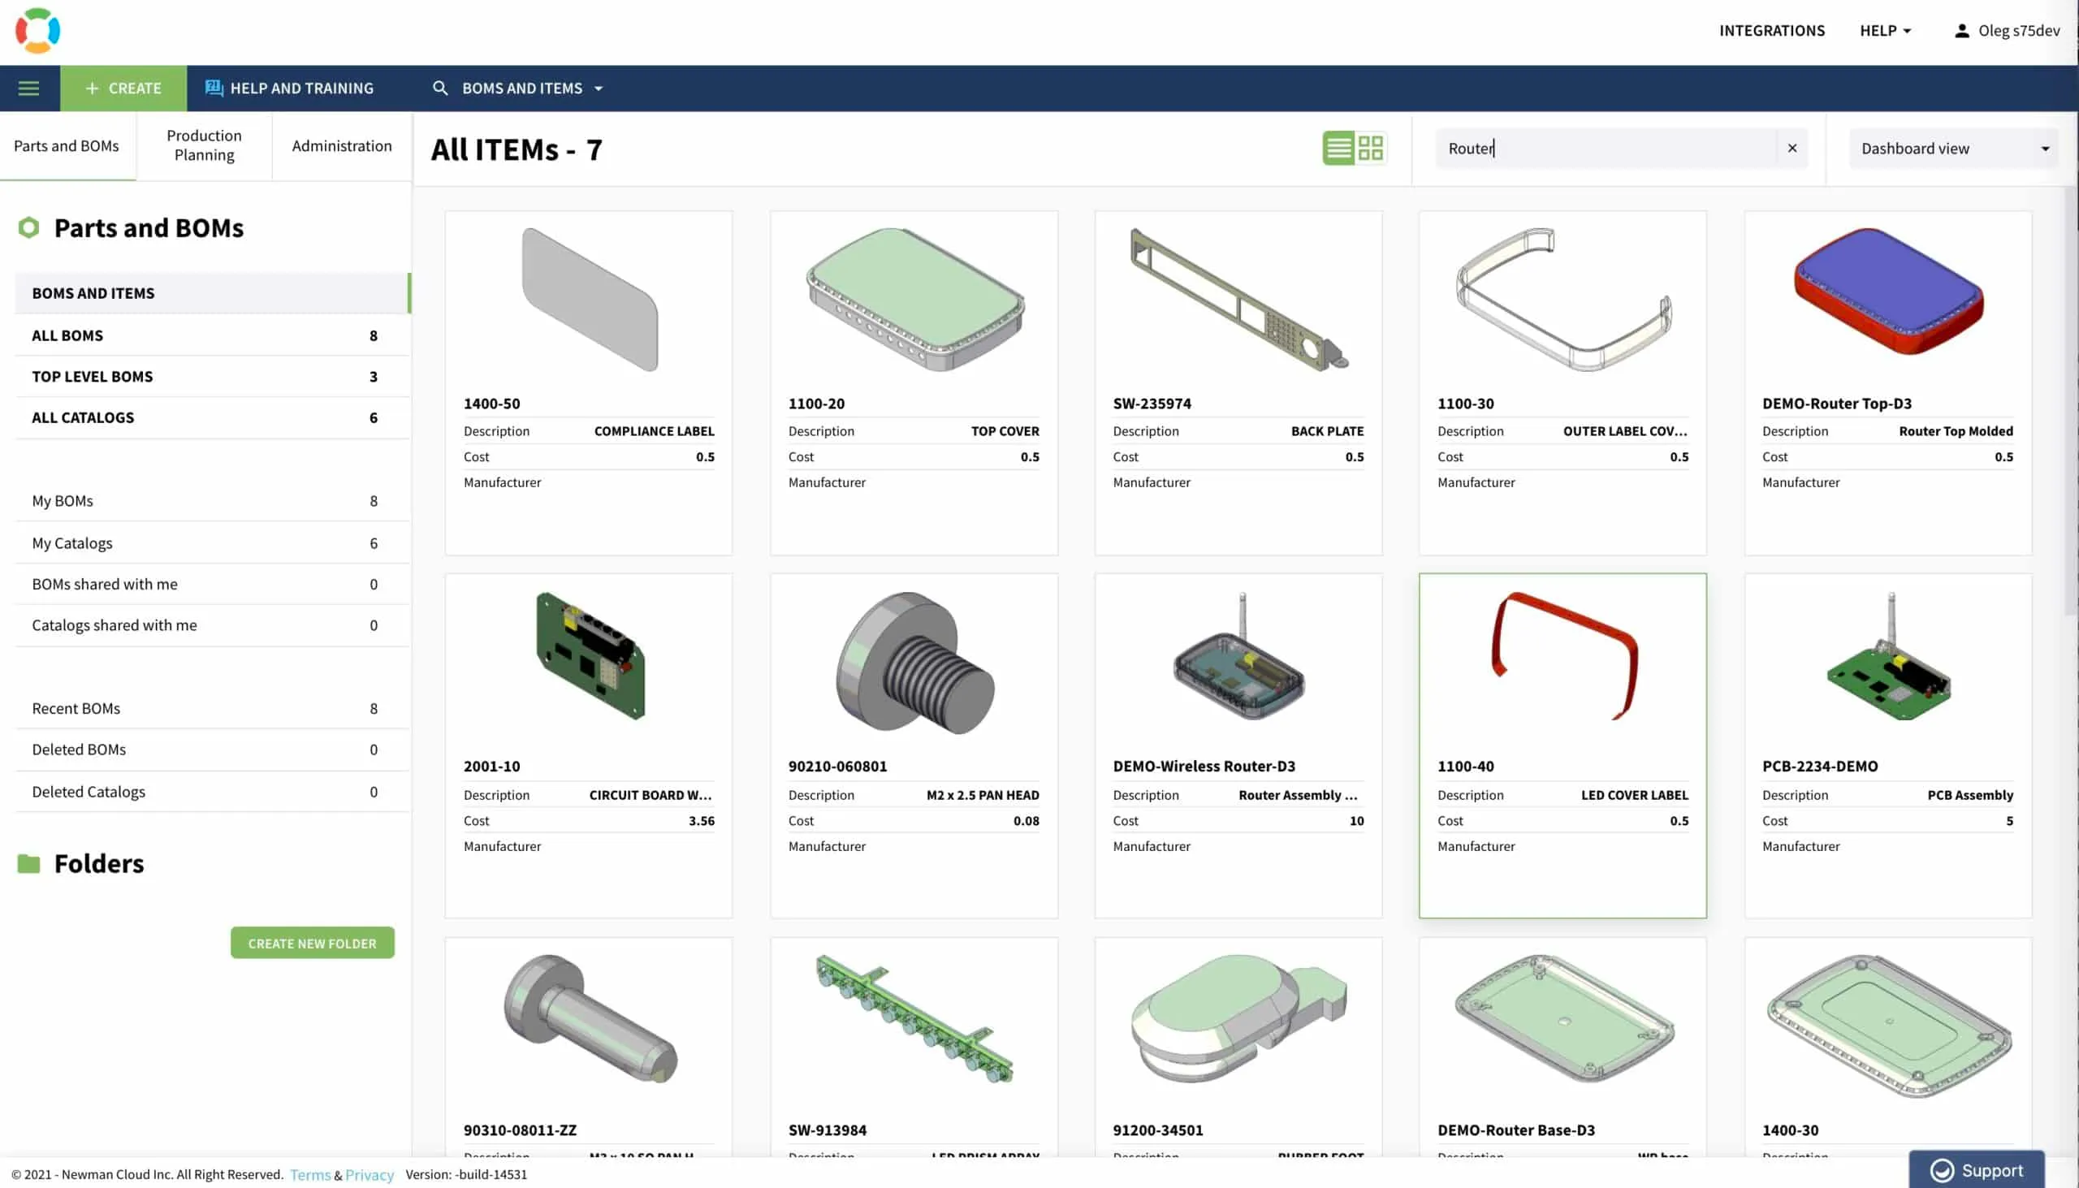Click the CREATE button with plus icon
This screenshot has width=2079, height=1188.
point(123,89)
